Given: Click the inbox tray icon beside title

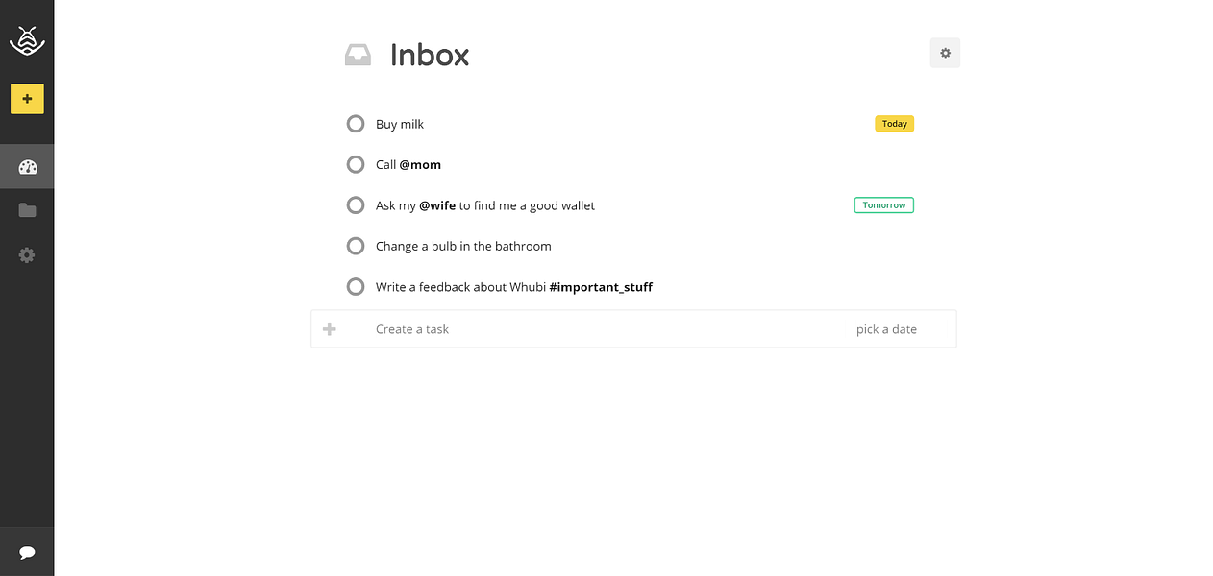Looking at the screenshot, I should (x=358, y=56).
